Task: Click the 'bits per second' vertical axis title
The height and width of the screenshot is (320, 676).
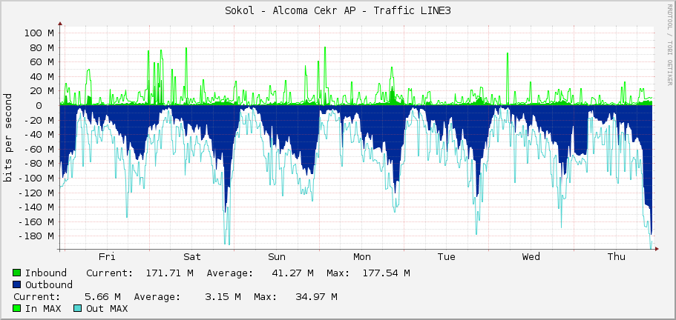Action: coord(7,138)
